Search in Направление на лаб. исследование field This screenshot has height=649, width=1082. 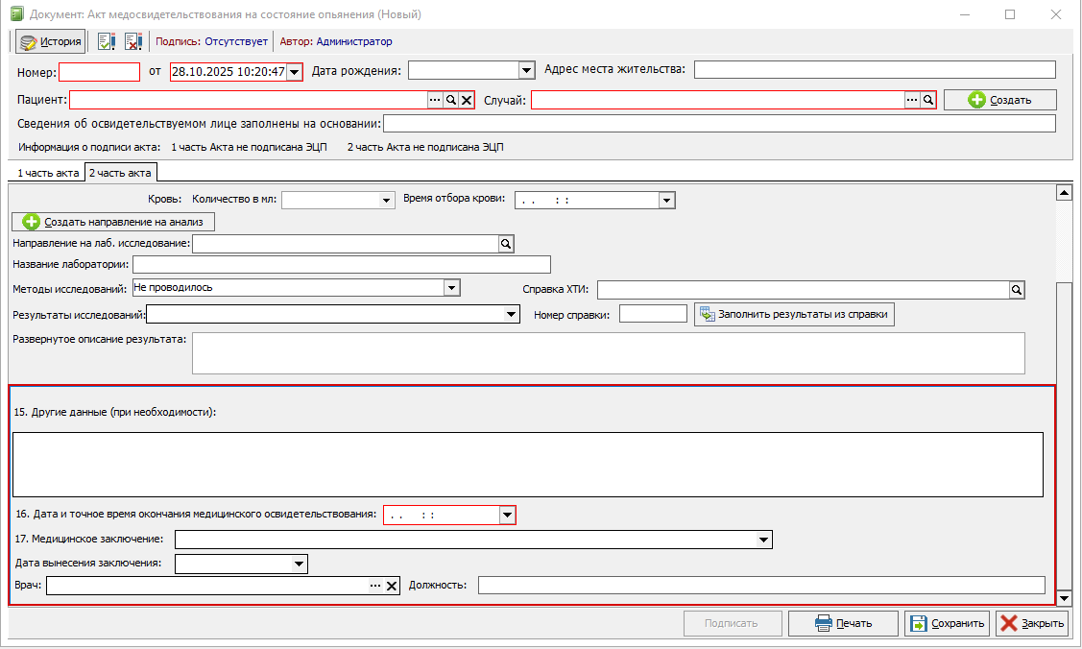click(506, 245)
